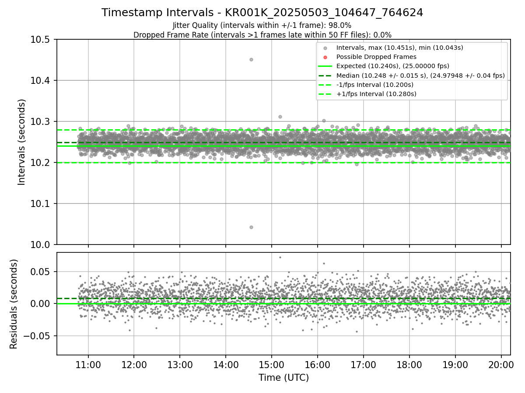Click the '14:00' time tick label
The image size is (525, 393).
(x=226, y=364)
